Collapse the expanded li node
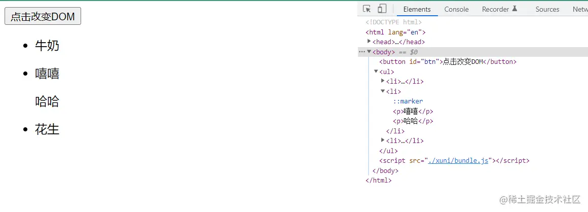This screenshot has height=212, width=588. tap(383, 91)
